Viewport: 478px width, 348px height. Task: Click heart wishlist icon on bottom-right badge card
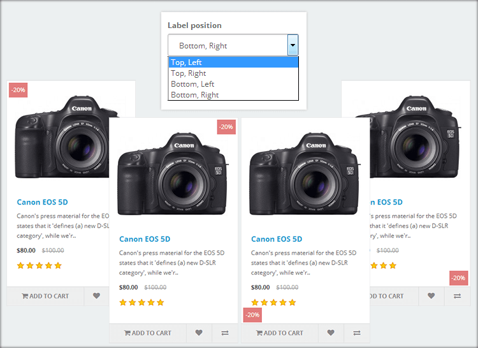pos(431,296)
